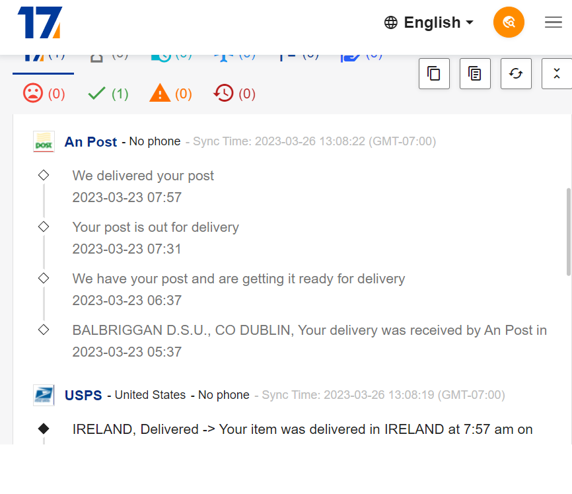Viewport: 572px width, 494px height.
Task: Collapse all tracking results
Action: pyautogui.click(x=557, y=73)
